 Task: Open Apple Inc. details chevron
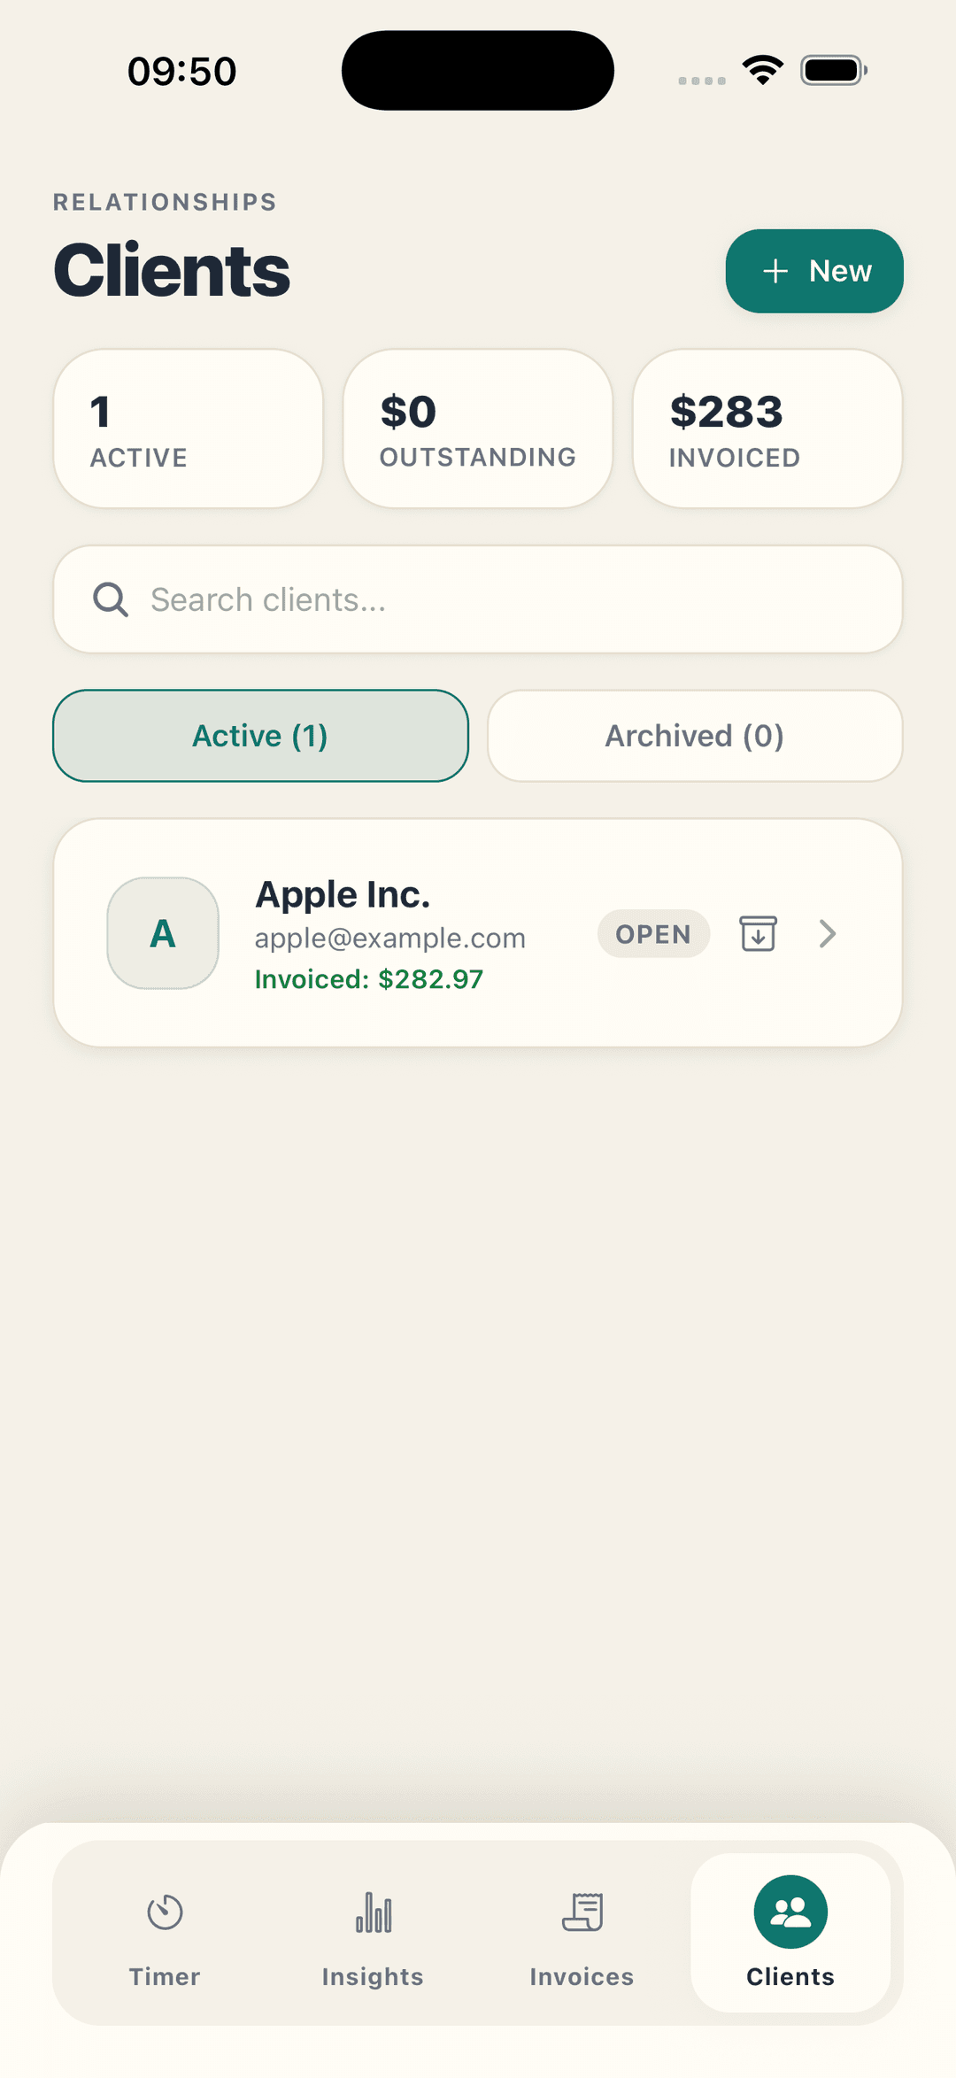[828, 933]
